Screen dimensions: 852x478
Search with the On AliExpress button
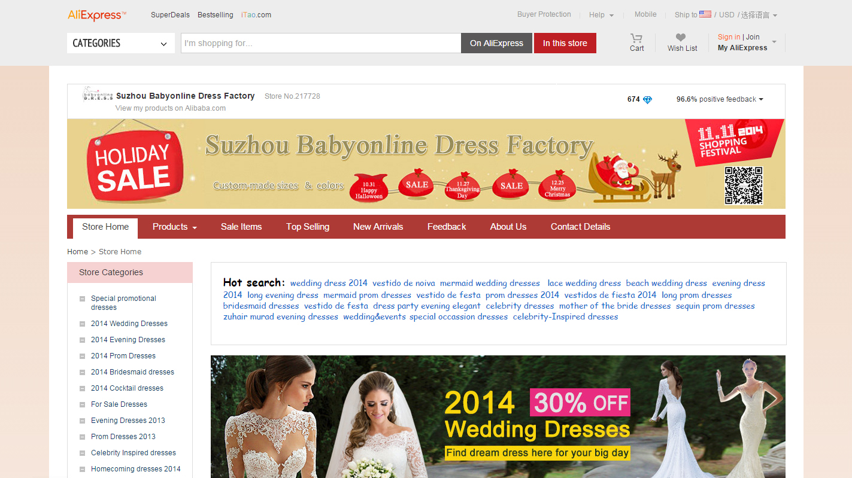coord(496,43)
